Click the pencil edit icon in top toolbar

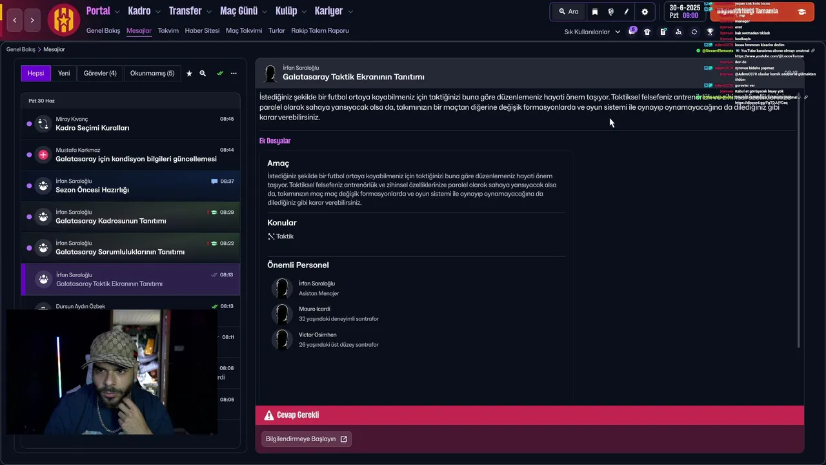626,12
